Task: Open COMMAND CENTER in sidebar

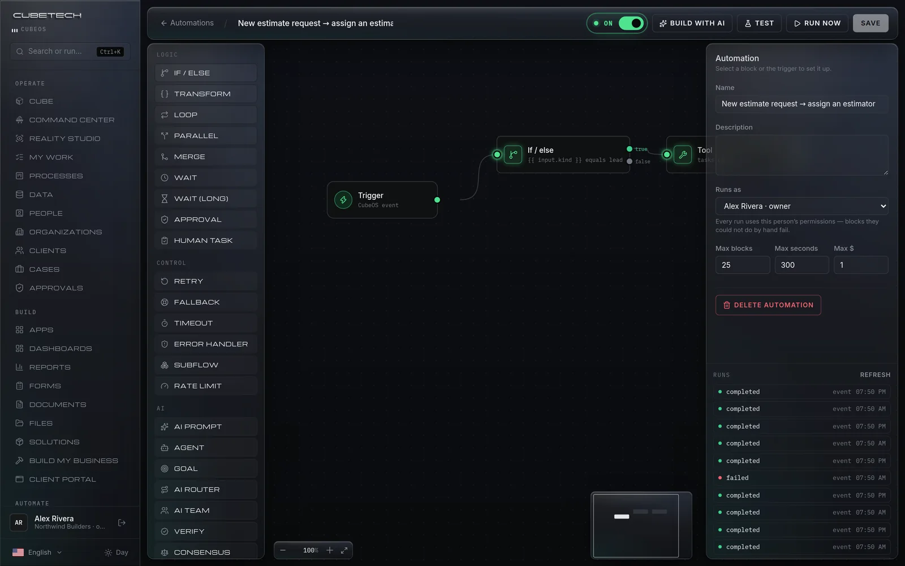Action: 71,120
